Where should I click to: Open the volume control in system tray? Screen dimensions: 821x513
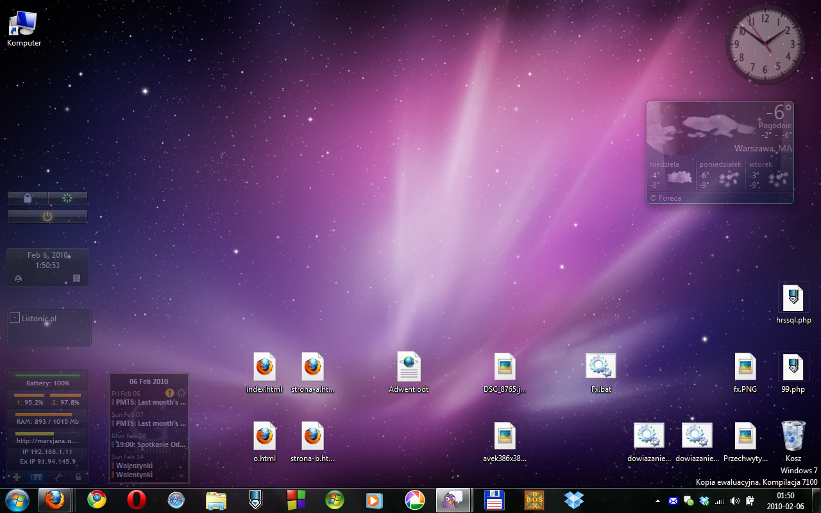[x=734, y=501]
